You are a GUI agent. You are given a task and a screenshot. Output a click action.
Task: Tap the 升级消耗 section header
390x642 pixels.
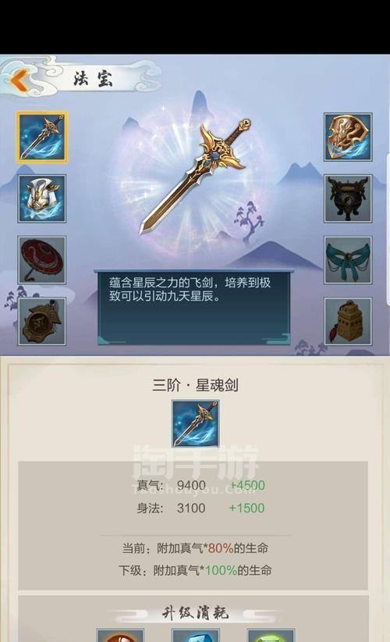pos(195,613)
